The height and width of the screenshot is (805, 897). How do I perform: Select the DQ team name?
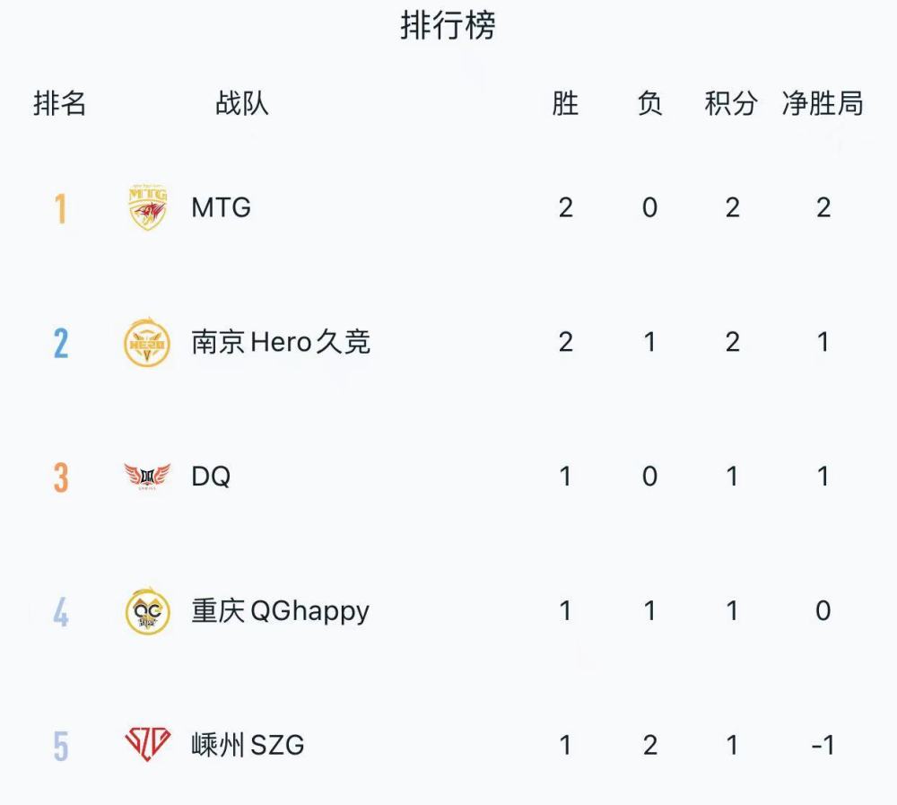(x=211, y=477)
